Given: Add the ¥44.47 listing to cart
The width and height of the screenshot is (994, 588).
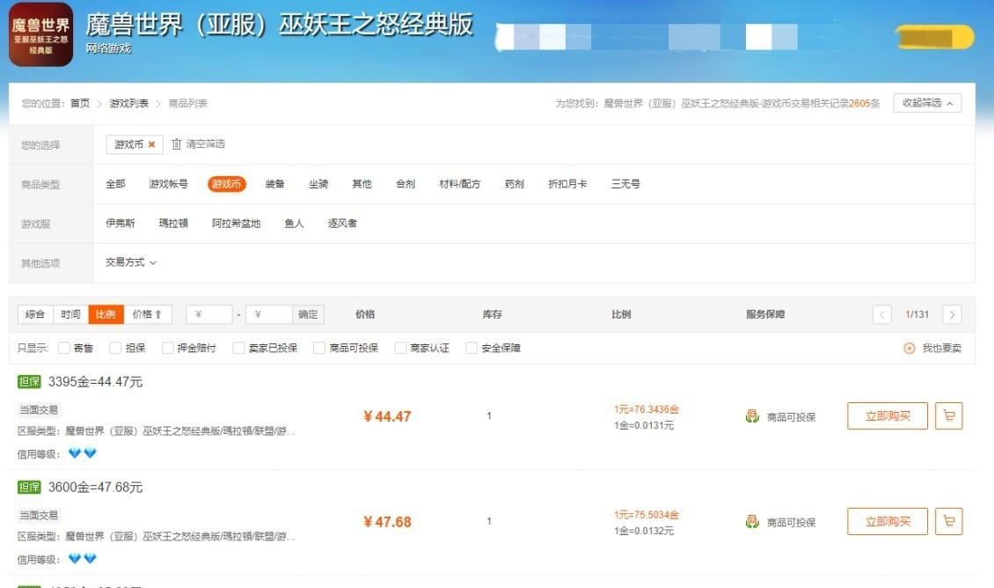Looking at the screenshot, I should point(948,416).
